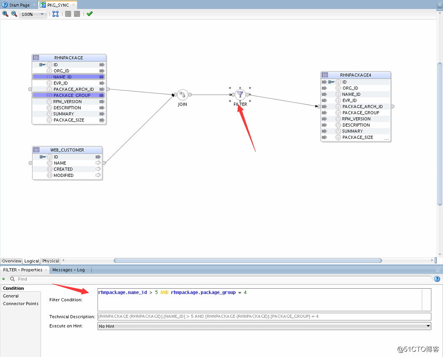Close the FILTER - Properties tab

click(46, 270)
